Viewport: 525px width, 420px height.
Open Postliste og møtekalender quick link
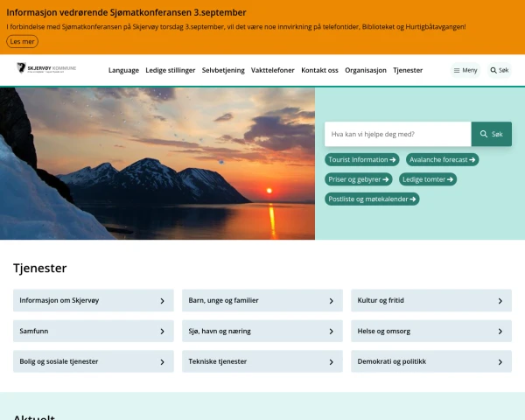tap(372, 199)
